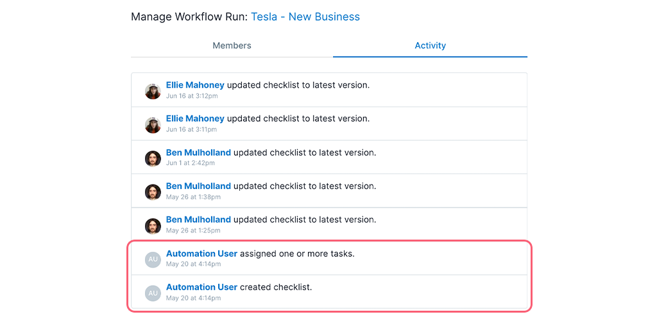The image size is (657, 328).
Task: Click Ben Mulholland's avatar at May 26 1:38pm
Action: pyautogui.click(x=153, y=192)
